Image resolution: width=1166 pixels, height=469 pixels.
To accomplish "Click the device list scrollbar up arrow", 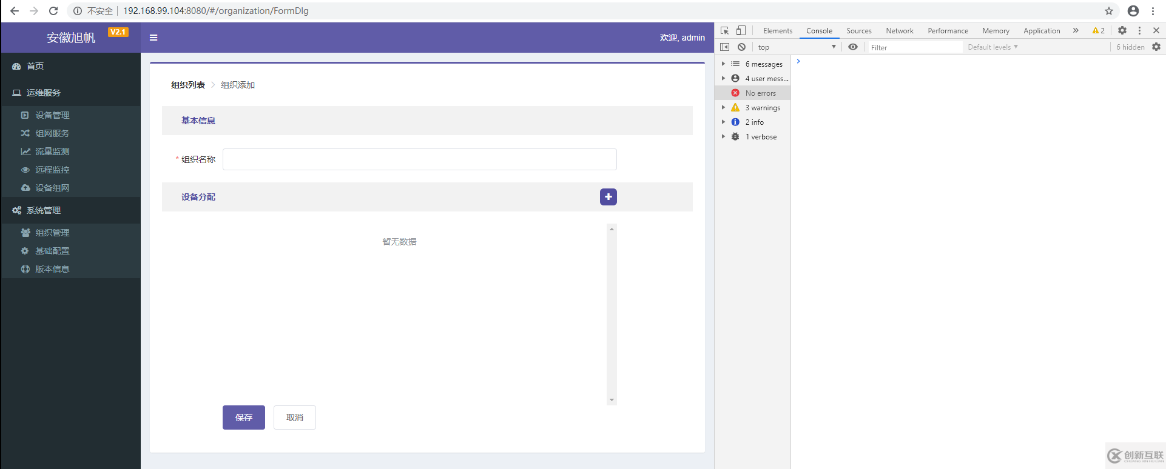I will pyautogui.click(x=612, y=229).
